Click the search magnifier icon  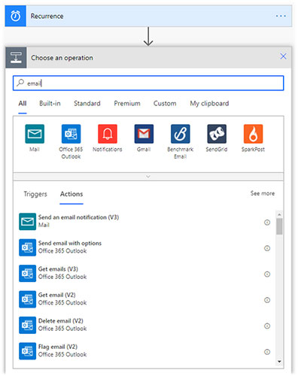pos(20,83)
